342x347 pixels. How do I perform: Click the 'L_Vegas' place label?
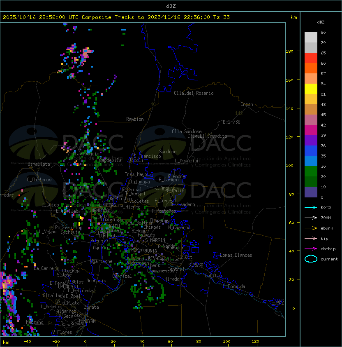pos(48,232)
